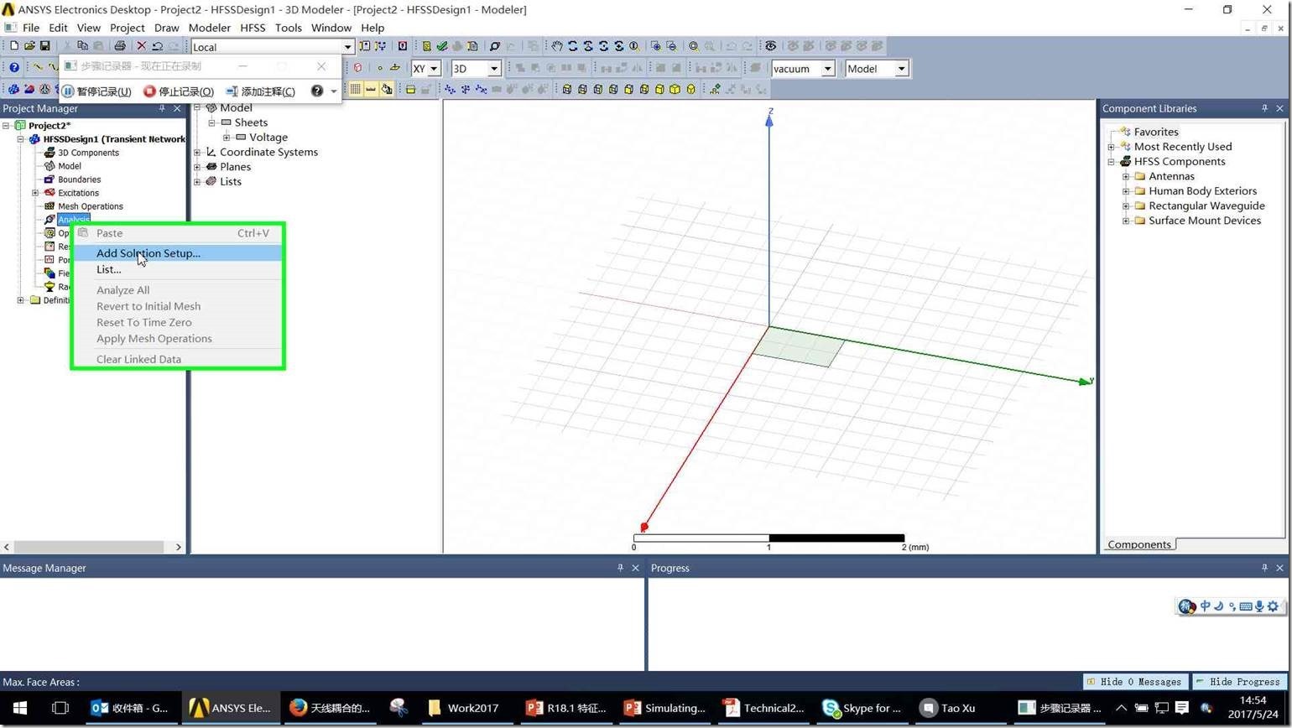Pin the Component Libraries panel
The width and height of the screenshot is (1292, 728).
pyautogui.click(x=1264, y=108)
